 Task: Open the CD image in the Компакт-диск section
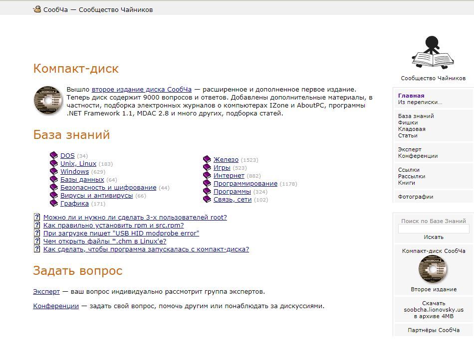pos(48,100)
